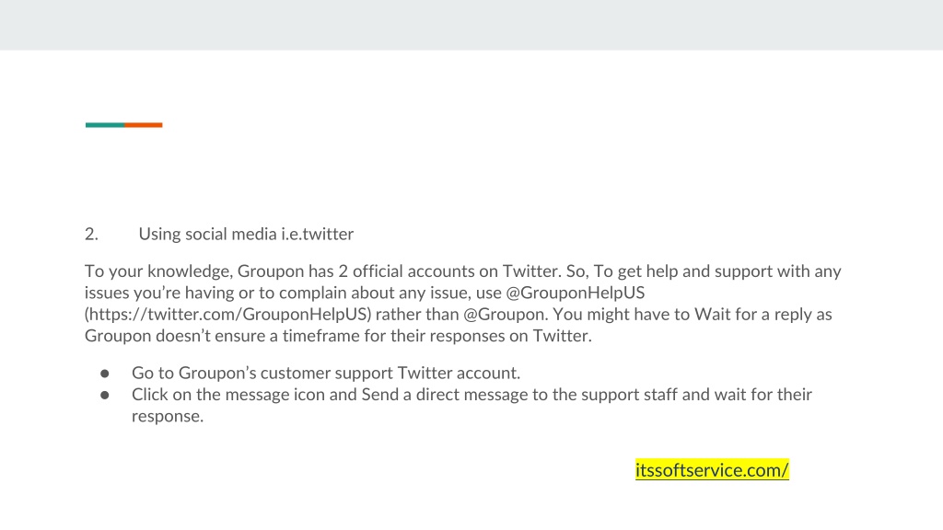Screen dimensions: 943x530
Task: Click the https://twitter.com/GrouponHelpUS URL text
Action: tap(228, 315)
